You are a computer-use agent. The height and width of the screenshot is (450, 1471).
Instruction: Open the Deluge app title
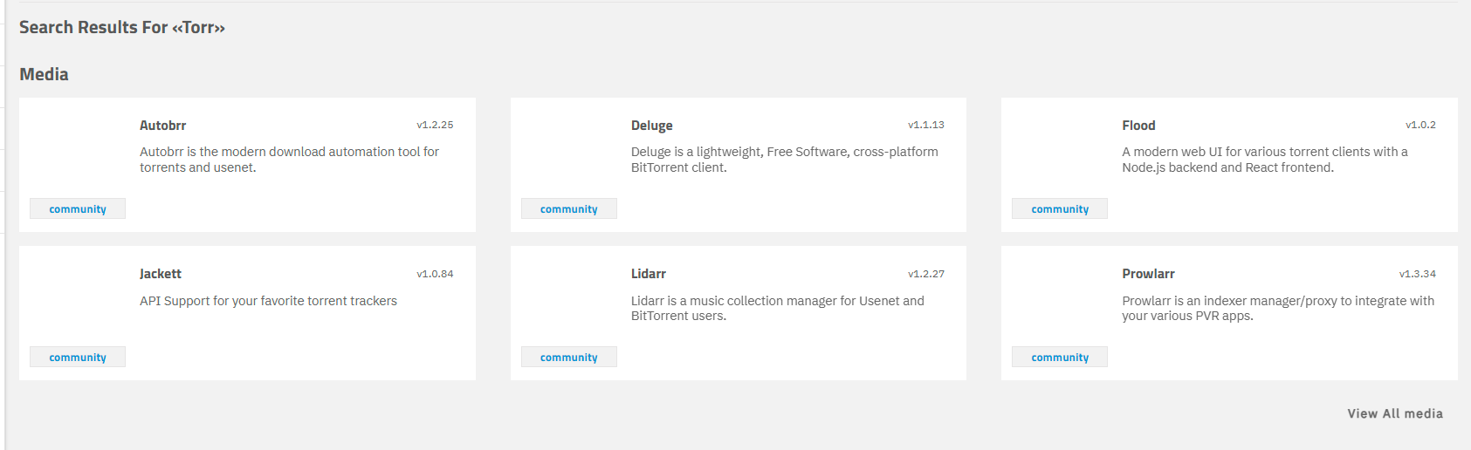[x=651, y=126]
